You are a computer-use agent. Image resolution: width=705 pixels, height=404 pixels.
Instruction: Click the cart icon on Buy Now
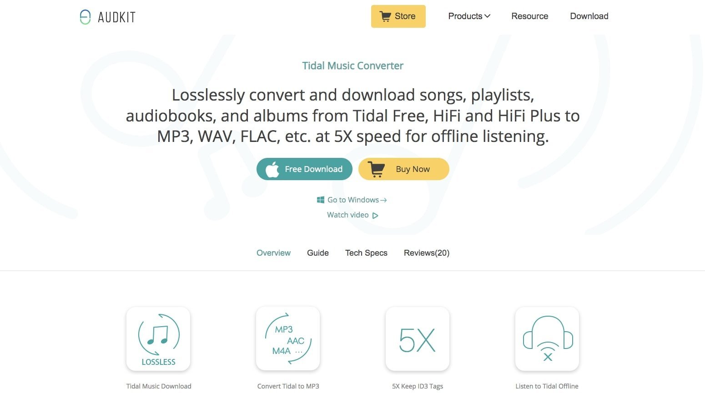pyautogui.click(x=376, y=169)
